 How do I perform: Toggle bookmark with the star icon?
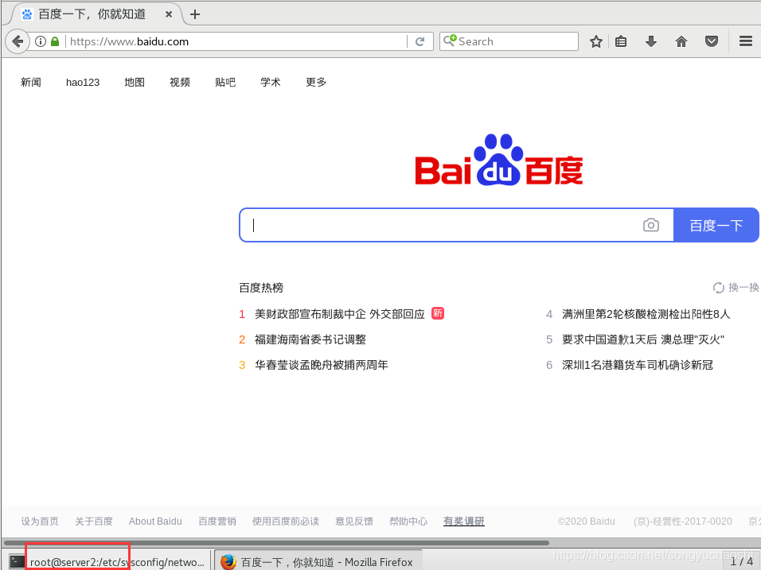coord(595,41)
